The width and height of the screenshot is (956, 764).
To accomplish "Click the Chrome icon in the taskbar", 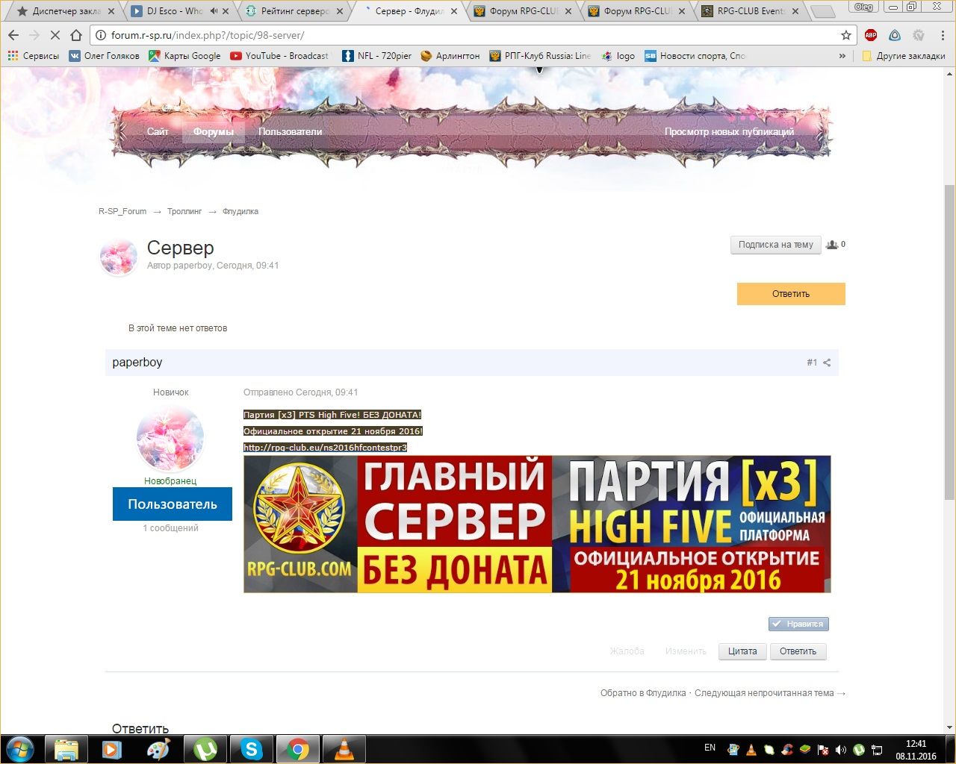I will [x=297, y=748].
